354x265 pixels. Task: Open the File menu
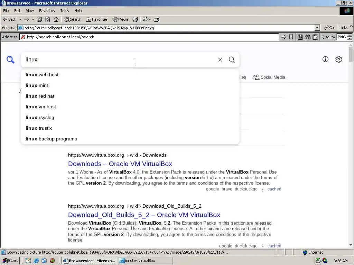(x=6, y=11)
